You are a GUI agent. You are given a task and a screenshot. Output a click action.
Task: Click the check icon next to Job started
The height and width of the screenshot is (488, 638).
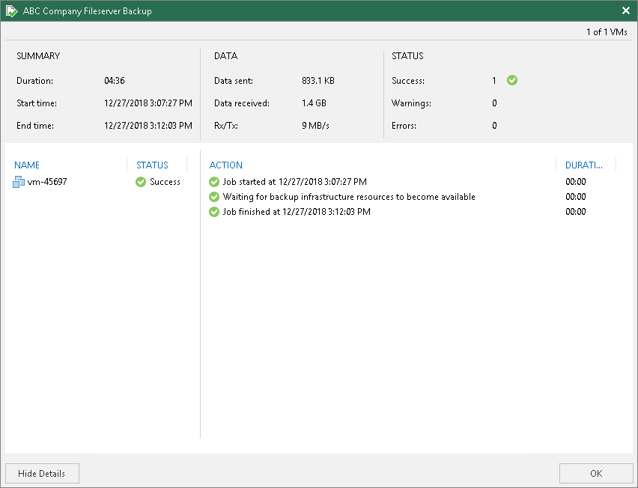click(214, 182)
